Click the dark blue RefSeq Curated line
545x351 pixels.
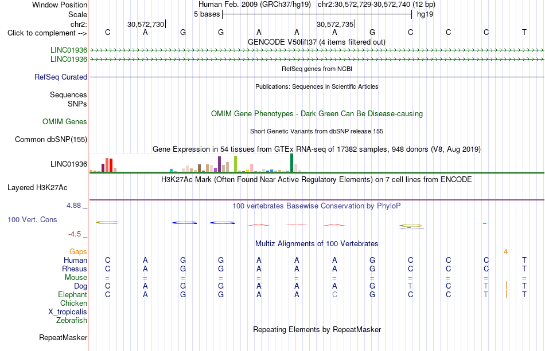point(317,77)
